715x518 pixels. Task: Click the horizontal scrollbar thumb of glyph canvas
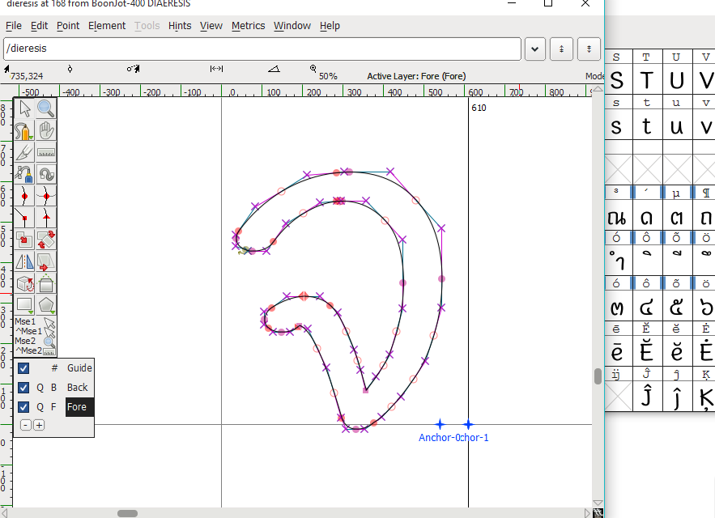(x=127, y=513)
